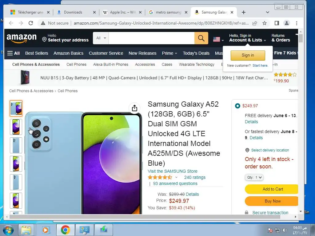The width and height of the screenshot is (315, 236).
Task: Click the browser forward arrow
Action: (21, 23)
